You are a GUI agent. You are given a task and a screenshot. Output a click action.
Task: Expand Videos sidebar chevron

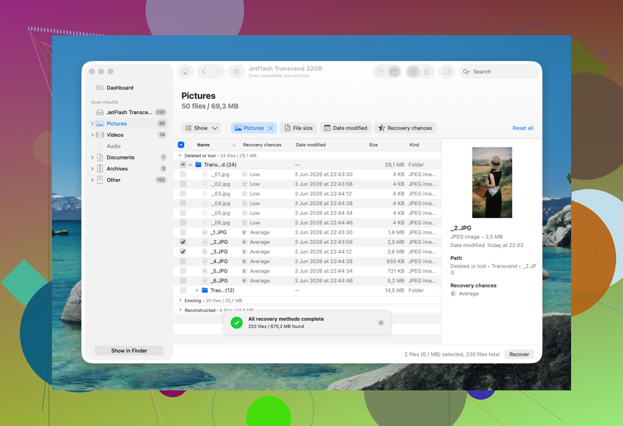(92, 135)
